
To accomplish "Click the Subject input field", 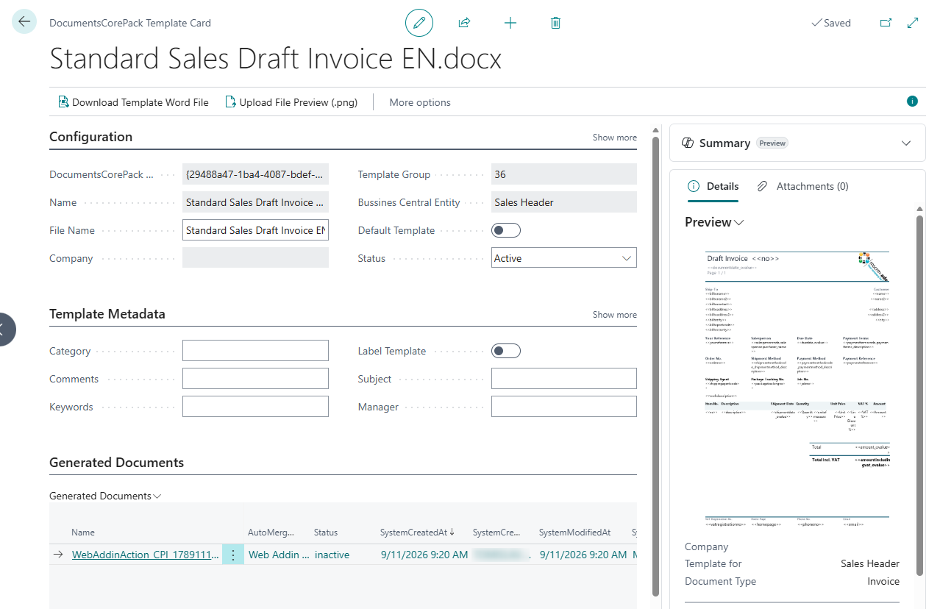I will [x=564, y=379].
